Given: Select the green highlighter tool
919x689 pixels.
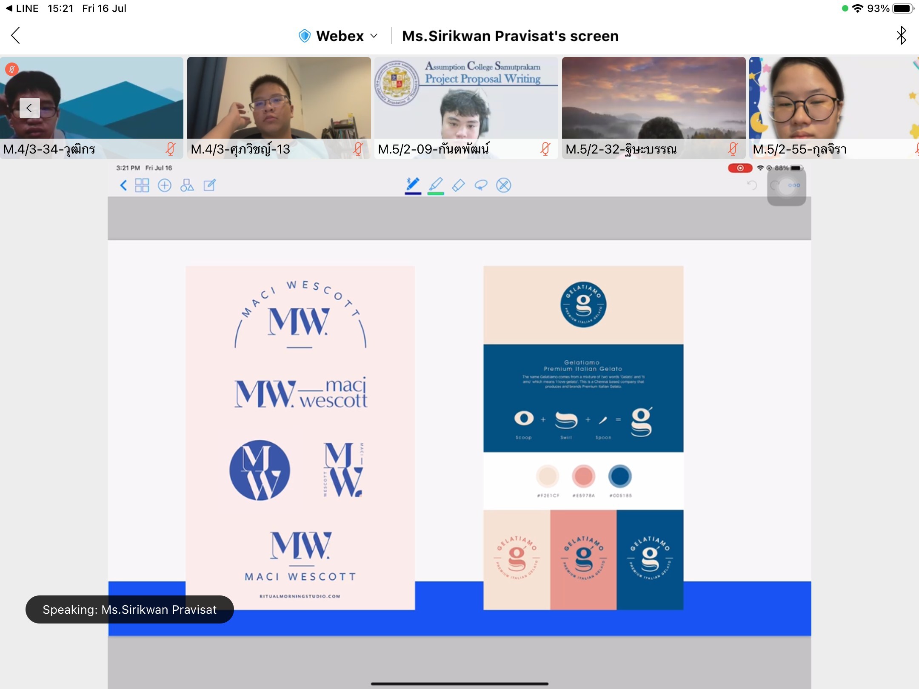Looking at the screenshot, I should pyautogui.click(x=436, y=186).
